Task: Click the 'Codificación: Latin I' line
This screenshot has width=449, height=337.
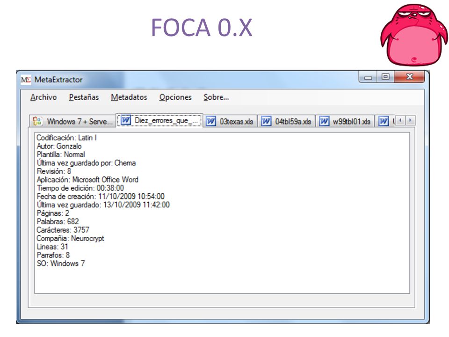Action: [67, 138]
